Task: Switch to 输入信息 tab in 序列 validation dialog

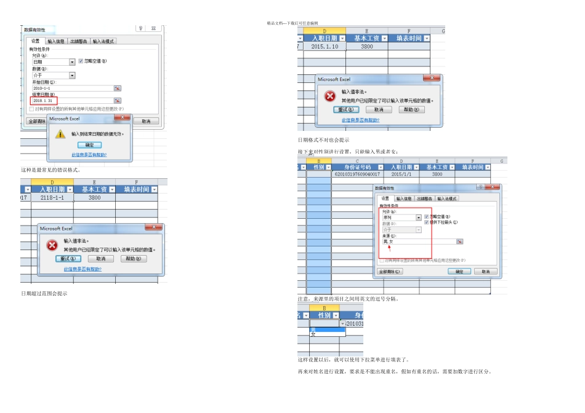Action: pyautogui.click(x=404, y=199)
